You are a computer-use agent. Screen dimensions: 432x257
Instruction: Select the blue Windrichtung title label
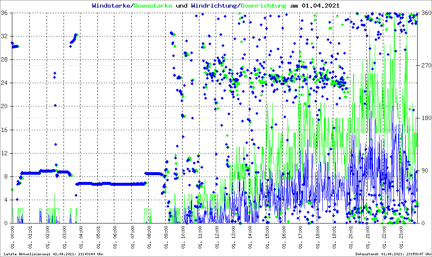click(x=214, y=6)
